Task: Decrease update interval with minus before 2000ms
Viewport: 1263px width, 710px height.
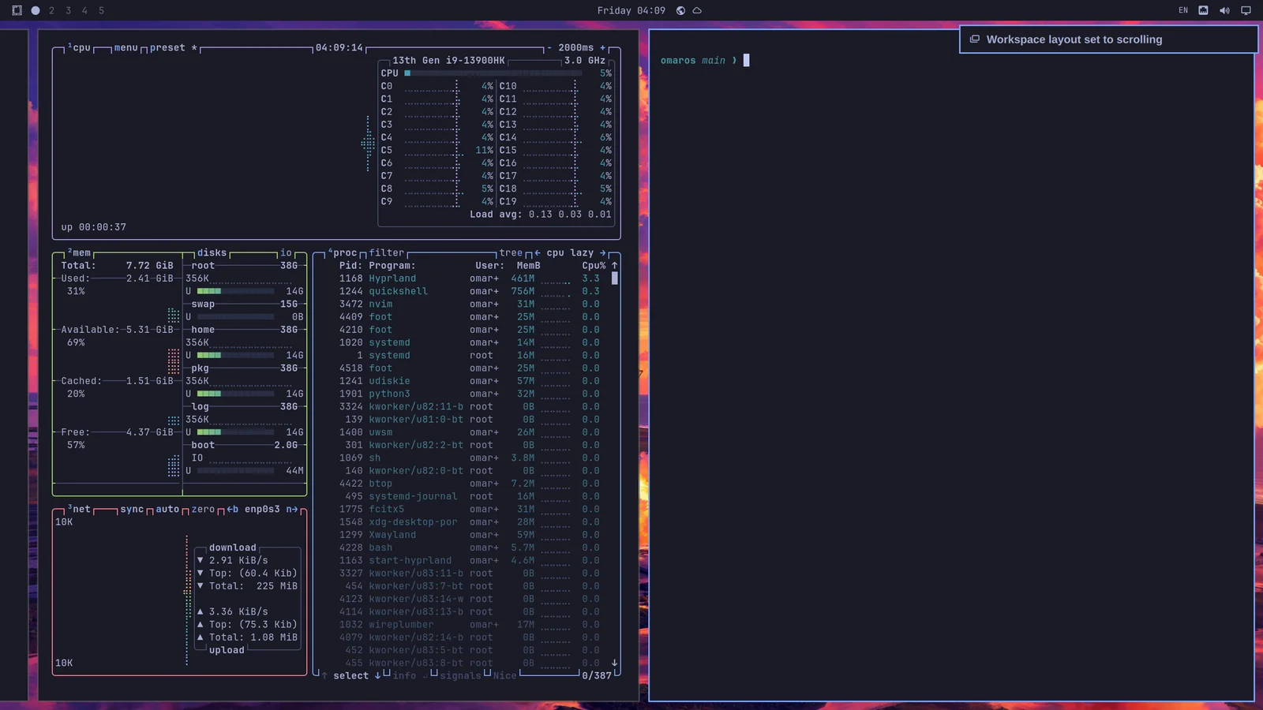Action: (549, 47)
